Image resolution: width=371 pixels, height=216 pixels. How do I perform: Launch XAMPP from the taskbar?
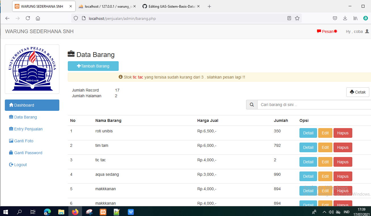[103, 212]
